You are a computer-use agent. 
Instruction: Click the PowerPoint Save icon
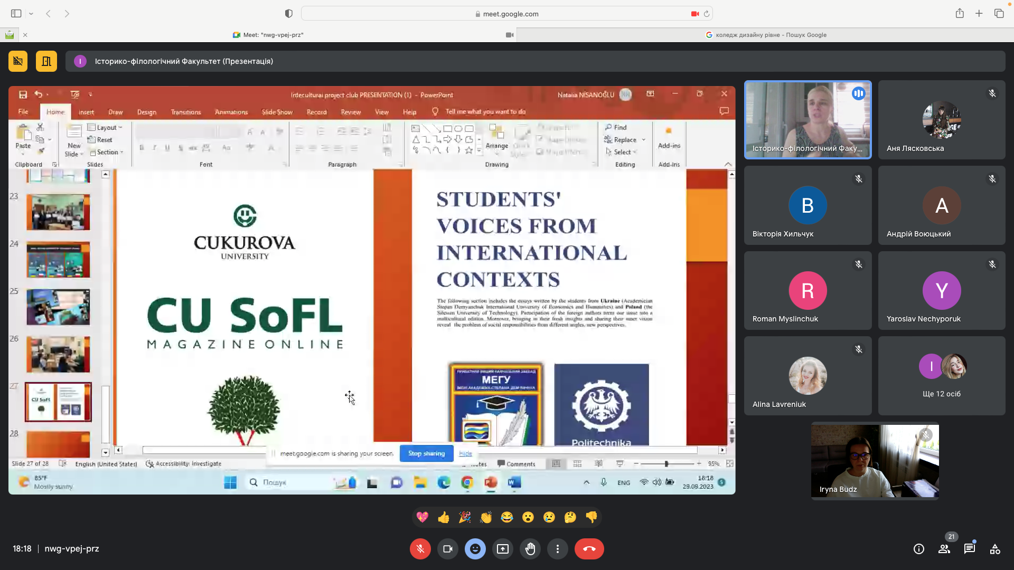(23, 94)
